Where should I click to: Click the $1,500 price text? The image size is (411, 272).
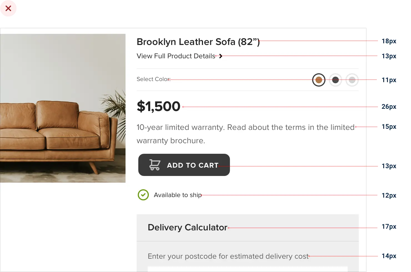coord(159,106)
